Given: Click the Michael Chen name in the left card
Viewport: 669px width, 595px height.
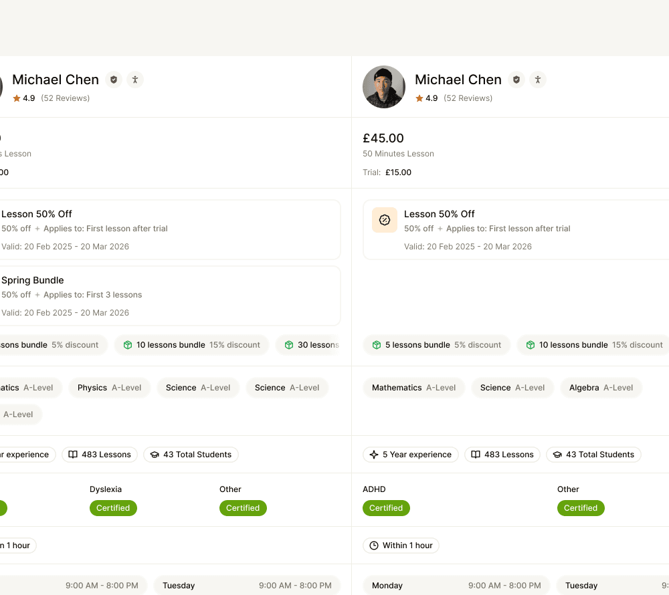Looking at the screenshot, I should 56,80.
